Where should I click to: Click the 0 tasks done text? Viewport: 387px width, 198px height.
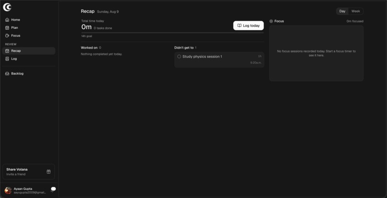point(103,28)
